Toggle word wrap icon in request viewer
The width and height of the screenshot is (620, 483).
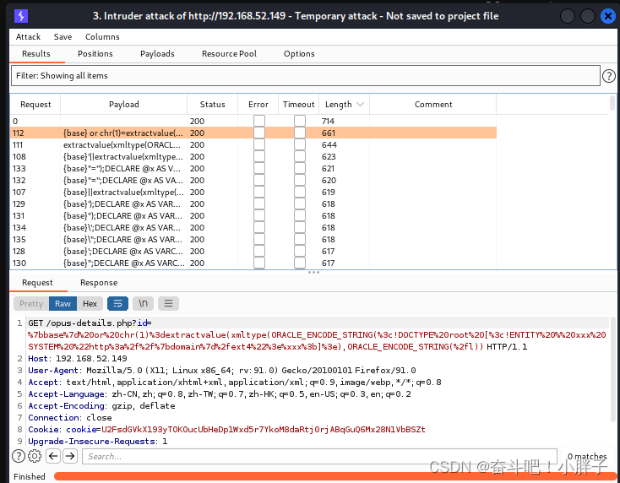point(117,303)
